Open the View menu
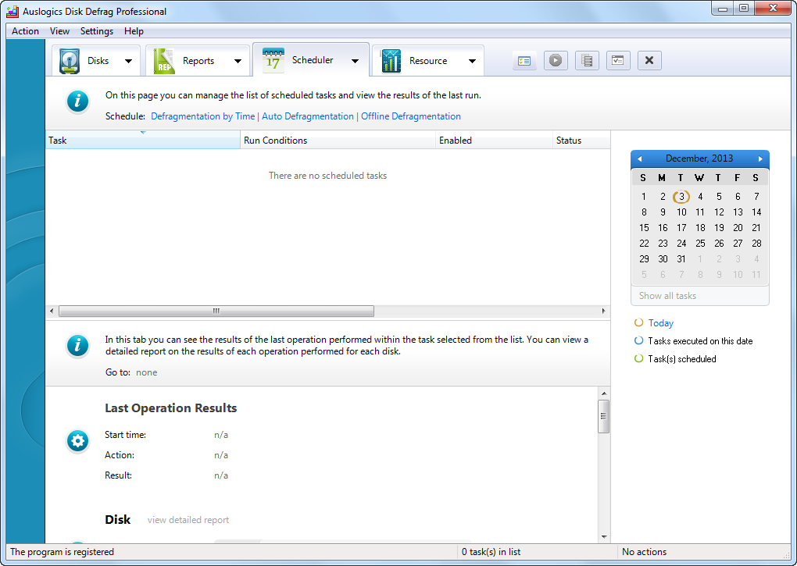 (59, 31)
